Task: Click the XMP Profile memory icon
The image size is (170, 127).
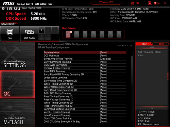Action: 30,32
